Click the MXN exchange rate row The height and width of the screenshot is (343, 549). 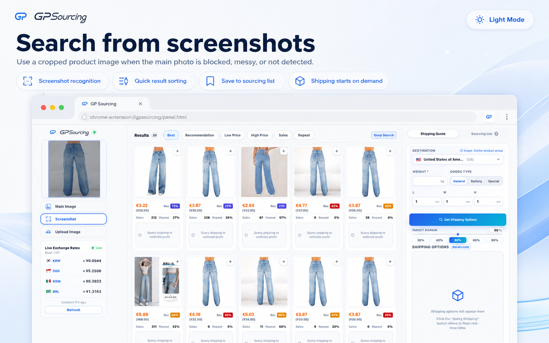[73, 281]
